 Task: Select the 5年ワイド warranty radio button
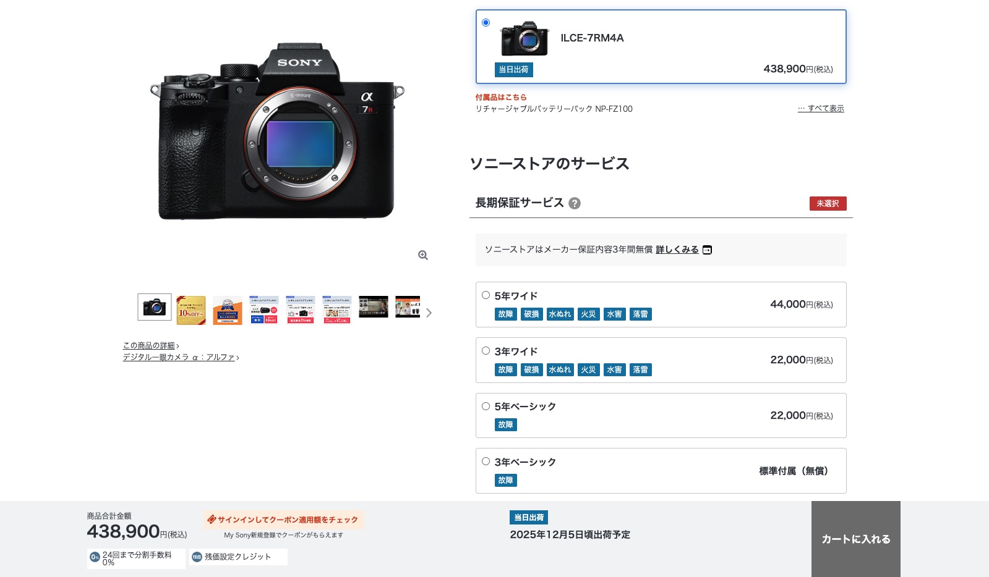point(486,295)
